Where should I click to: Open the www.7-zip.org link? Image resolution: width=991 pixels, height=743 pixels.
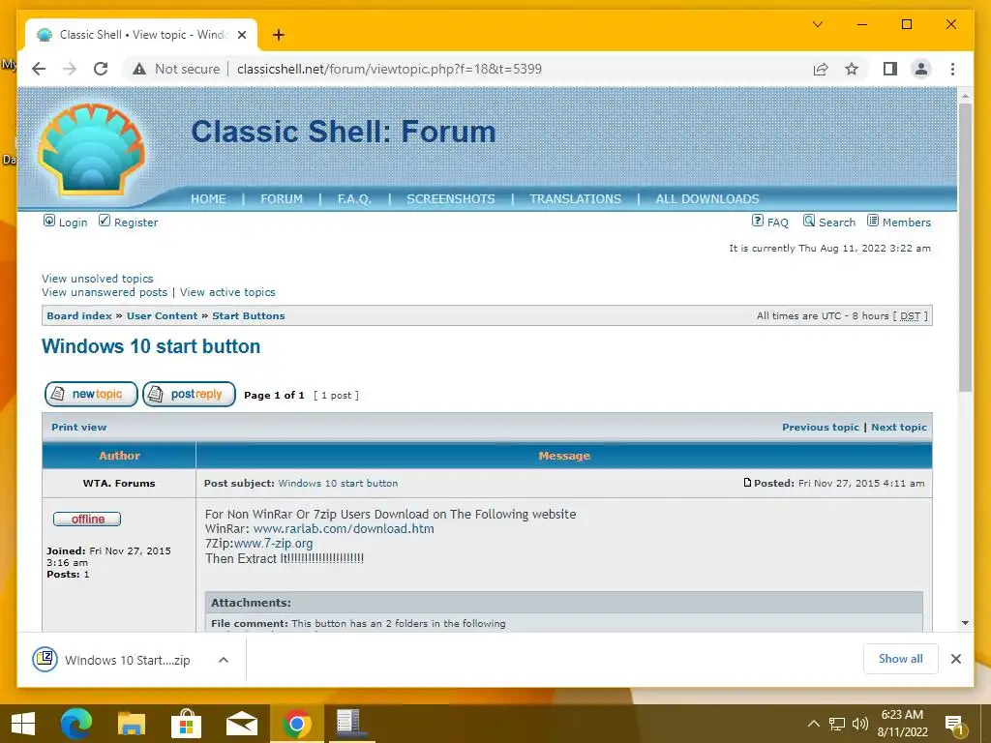coord(273,544)
